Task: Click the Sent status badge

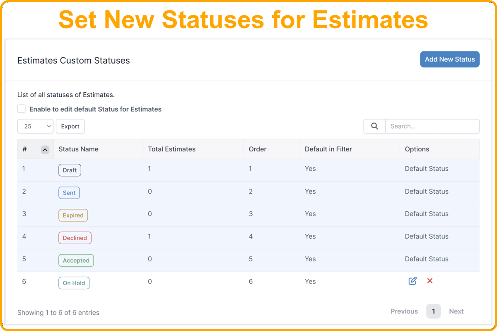Action: pos(69,192)
